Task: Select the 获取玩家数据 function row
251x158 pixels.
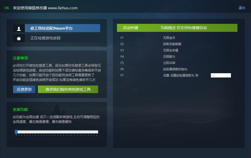Action: pyautogui.click(x=172, y=44)
